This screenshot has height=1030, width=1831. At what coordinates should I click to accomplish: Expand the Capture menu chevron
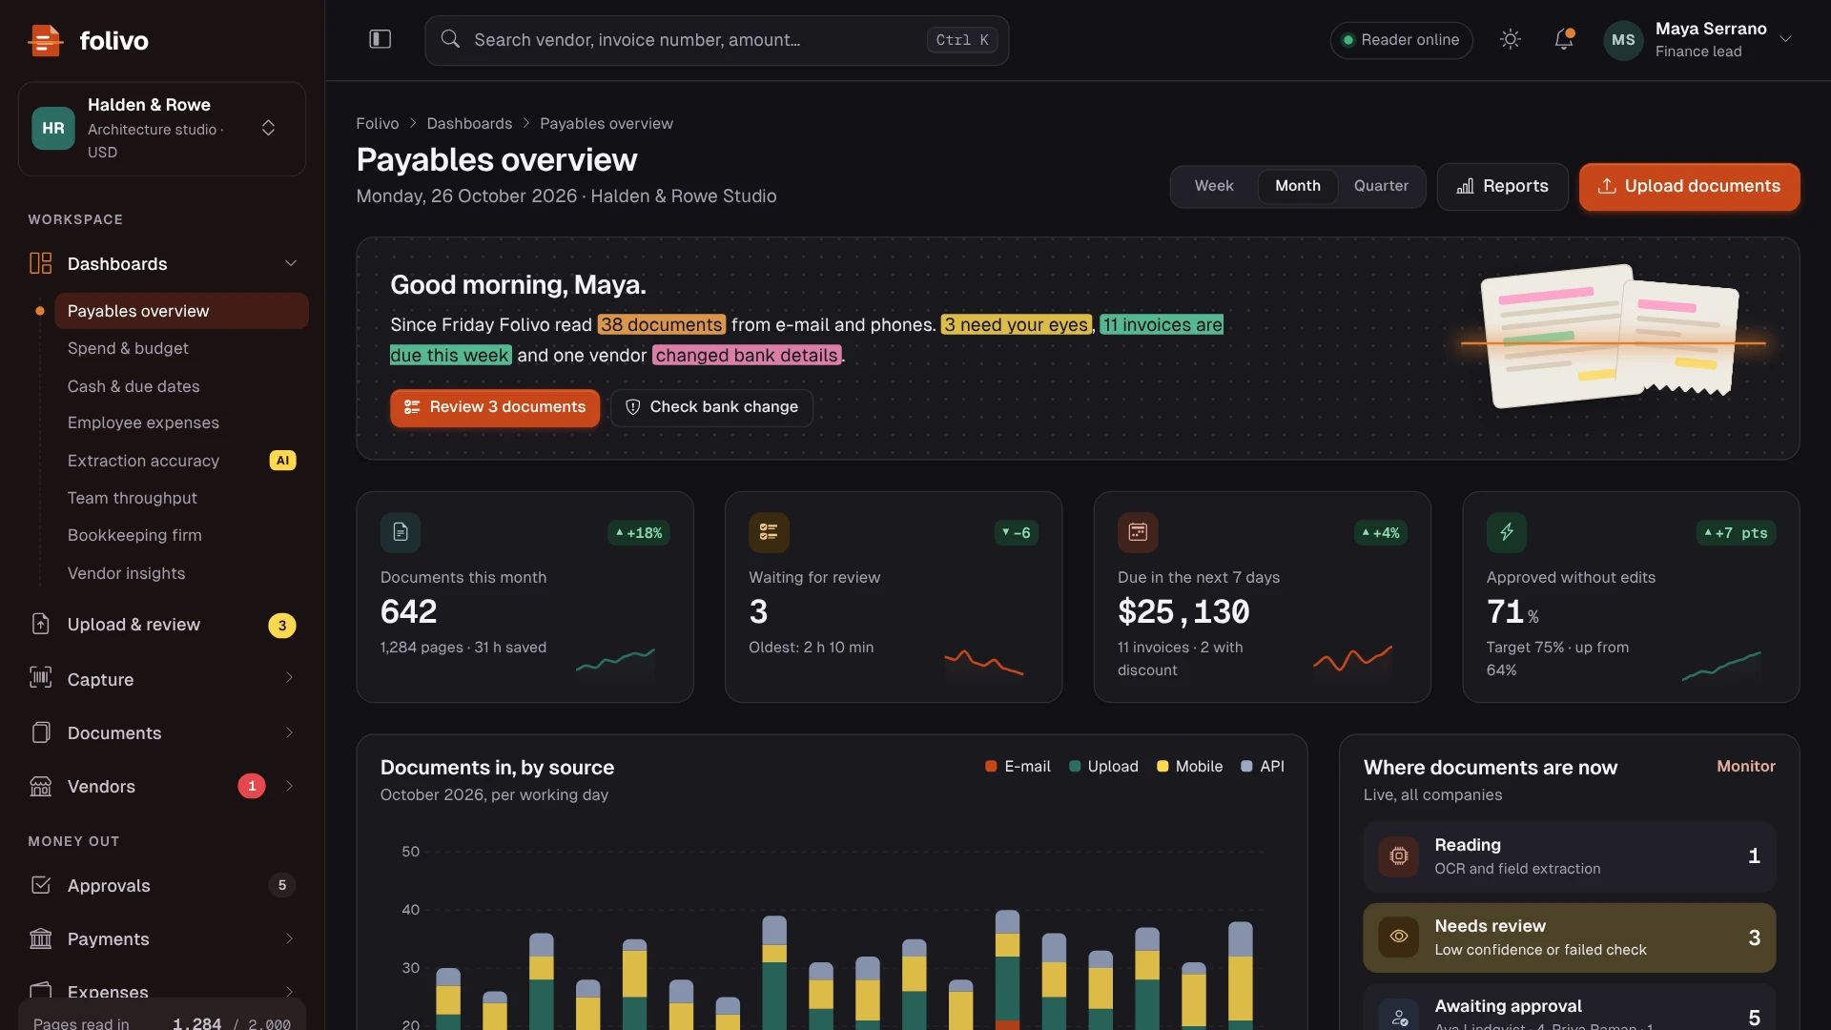(289, 678)
